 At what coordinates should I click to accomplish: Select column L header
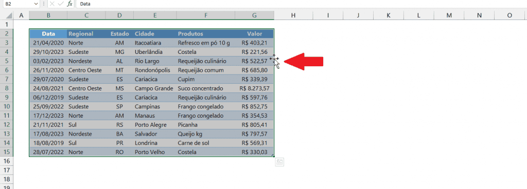tap(419, 15)
